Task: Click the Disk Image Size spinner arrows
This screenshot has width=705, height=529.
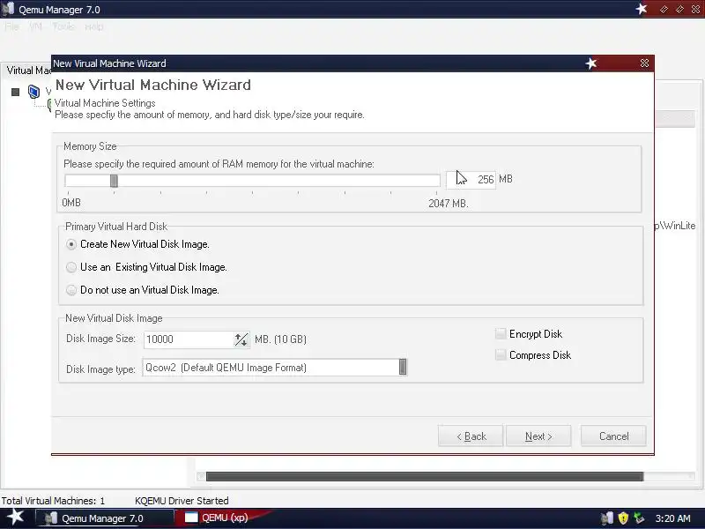Action: [241, 339]
